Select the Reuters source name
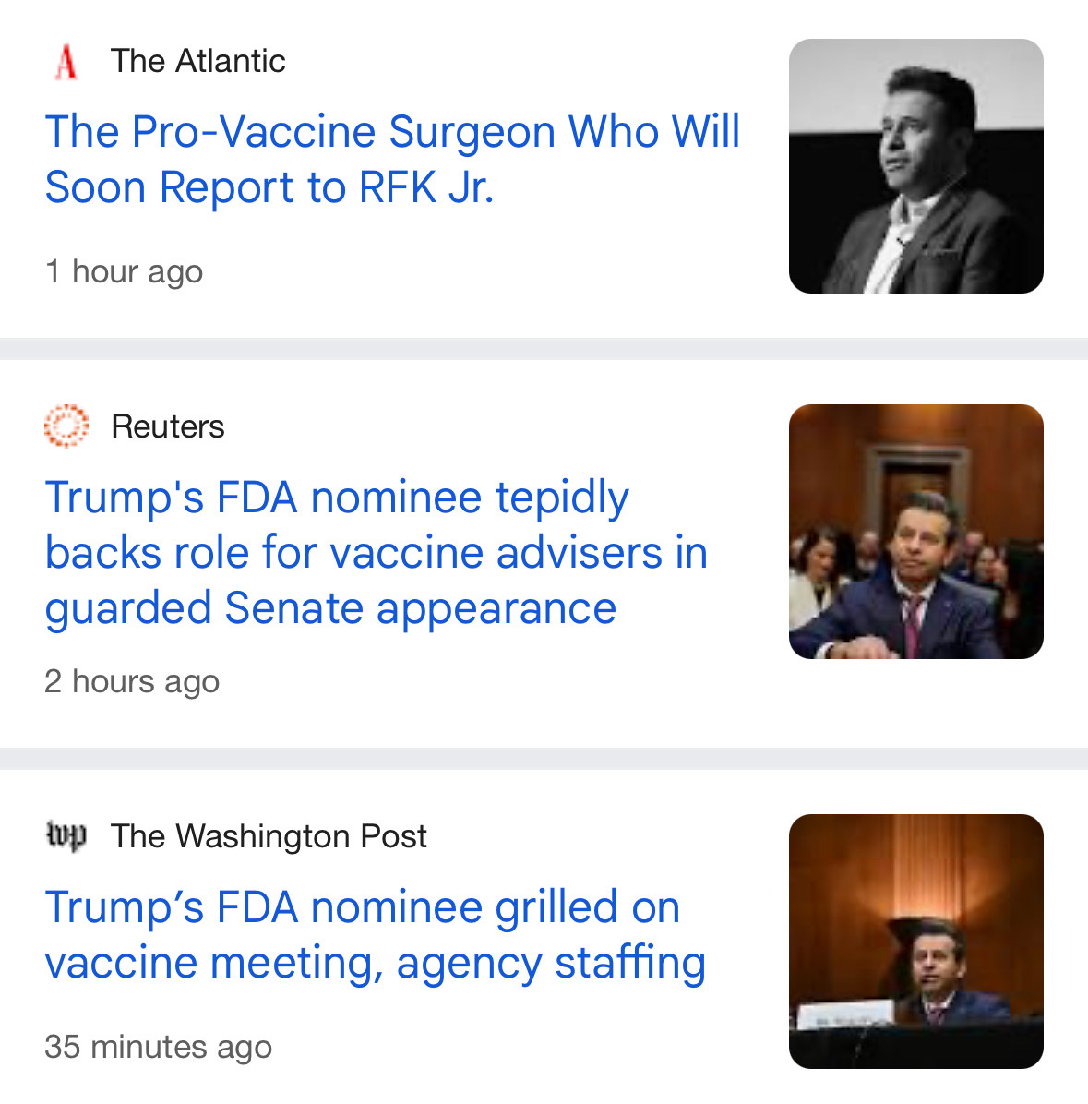Viewport: 1088px width, 1104px height. (x=168, y=426)
